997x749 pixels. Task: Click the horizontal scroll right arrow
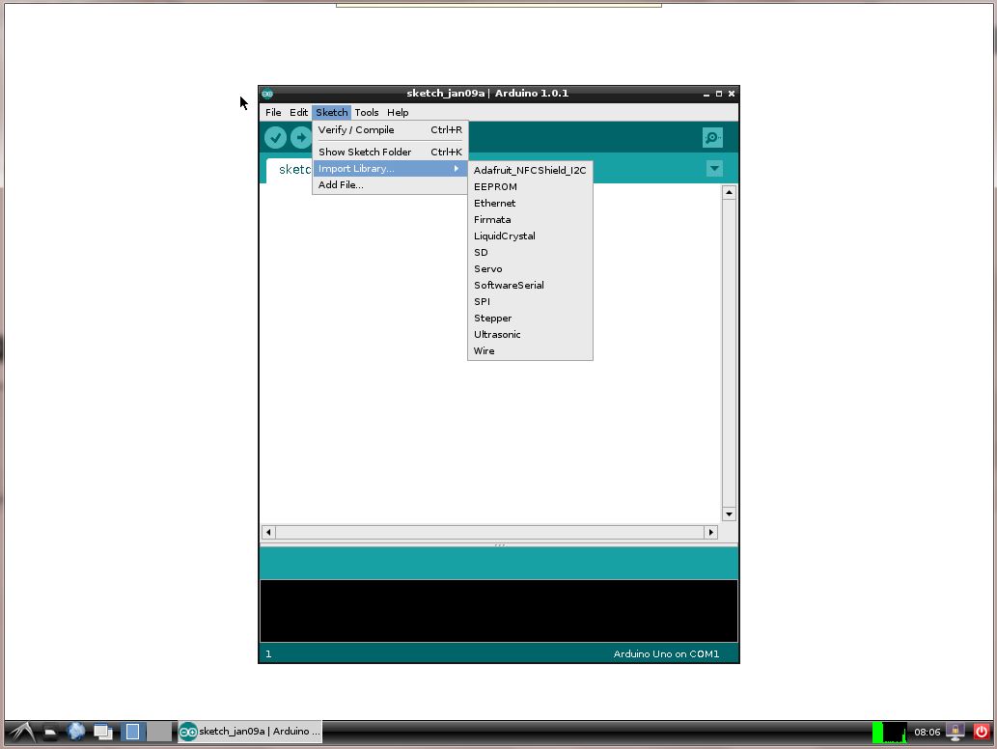click(711, 532)
